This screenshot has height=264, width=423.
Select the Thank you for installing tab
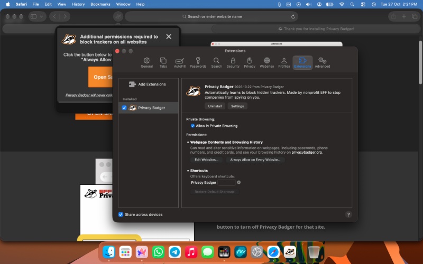[316, 29]
